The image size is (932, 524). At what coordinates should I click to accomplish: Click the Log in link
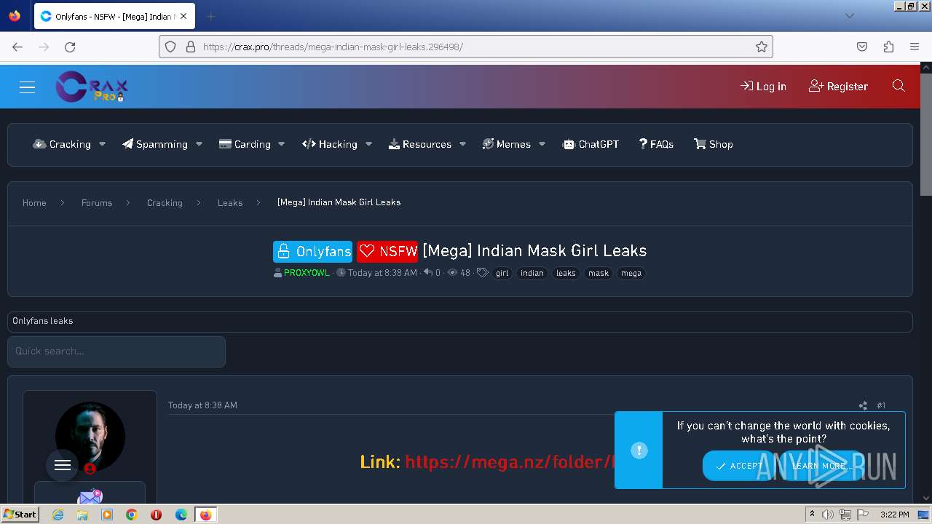coord(763,86)
